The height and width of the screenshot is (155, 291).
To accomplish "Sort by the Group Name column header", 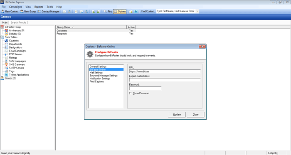I will tap(91, 27).
